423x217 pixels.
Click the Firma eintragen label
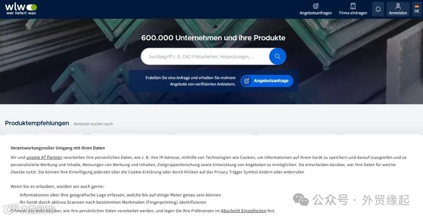click(353, 13)
